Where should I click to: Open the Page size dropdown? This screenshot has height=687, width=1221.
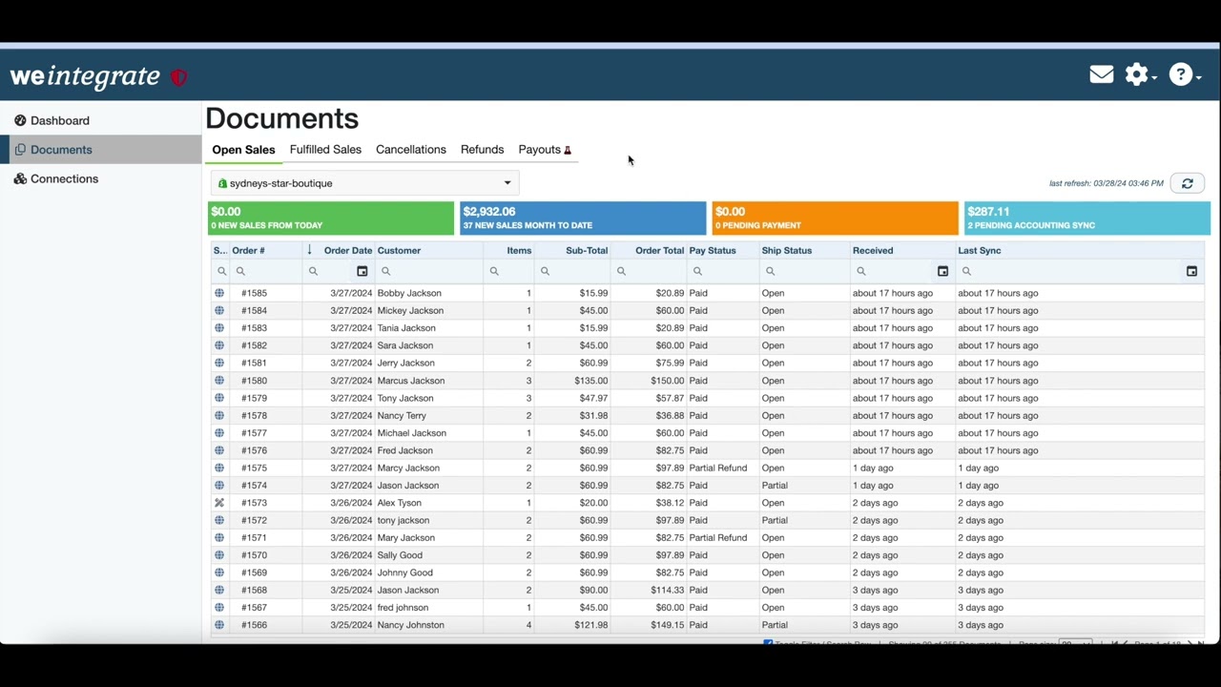point(1076,644)
